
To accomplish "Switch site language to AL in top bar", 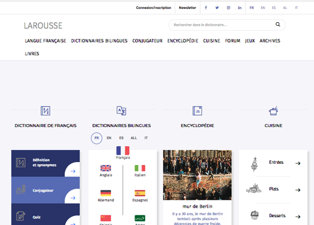I will (285, 8).
